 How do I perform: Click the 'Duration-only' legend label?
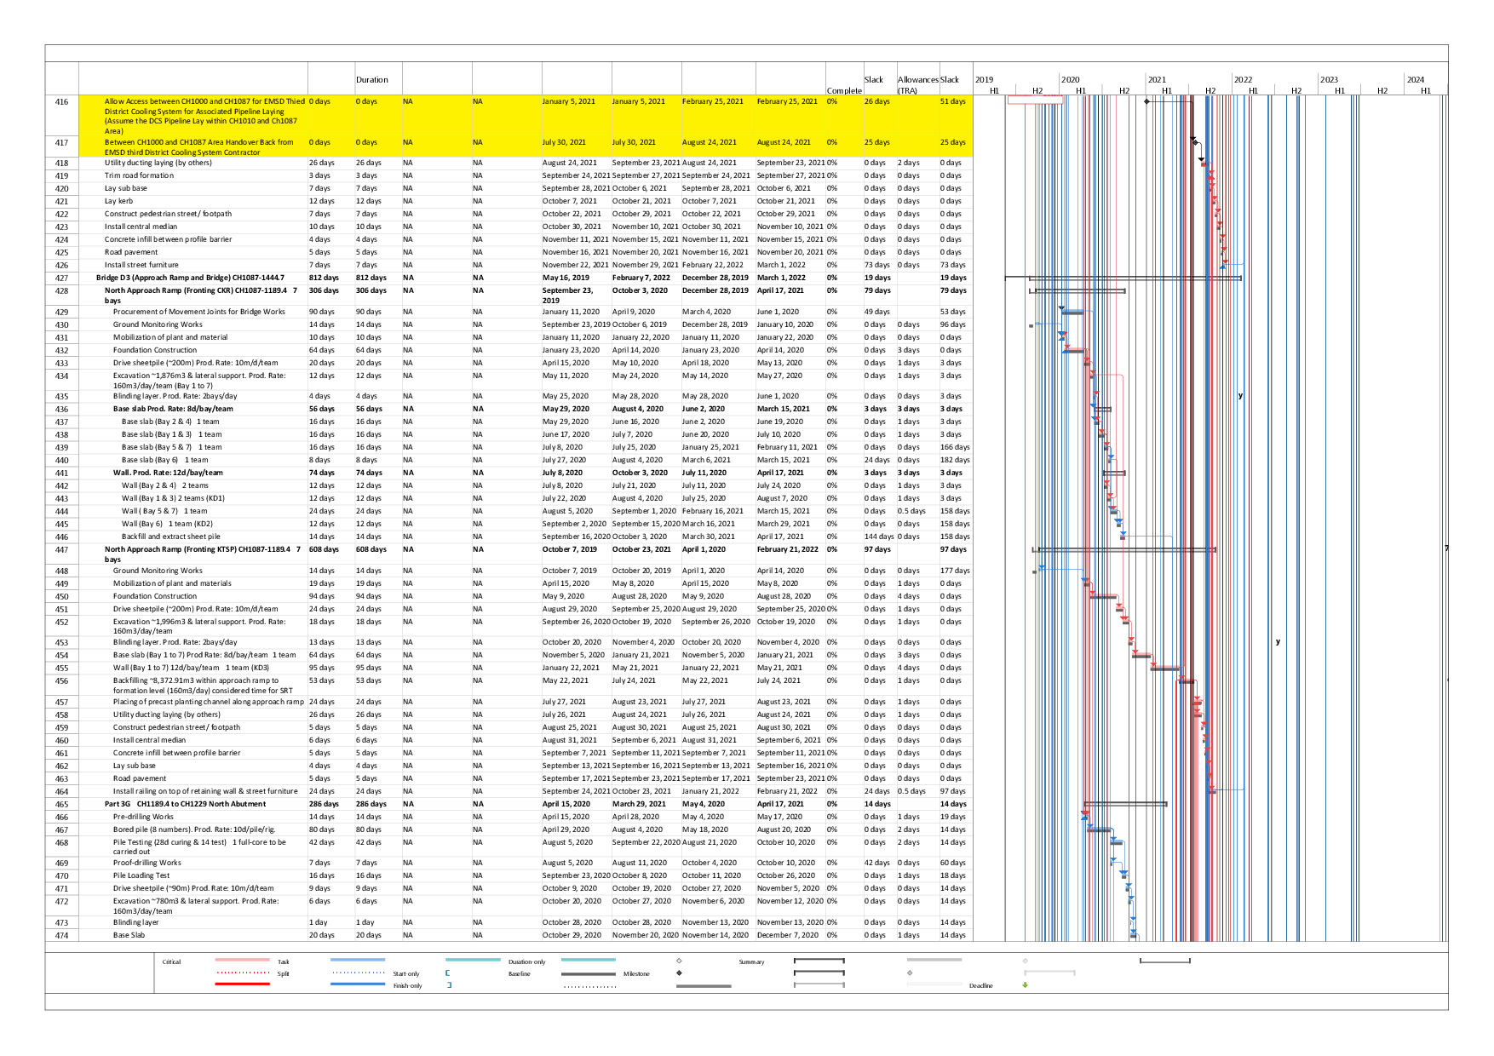pos(526,961)
